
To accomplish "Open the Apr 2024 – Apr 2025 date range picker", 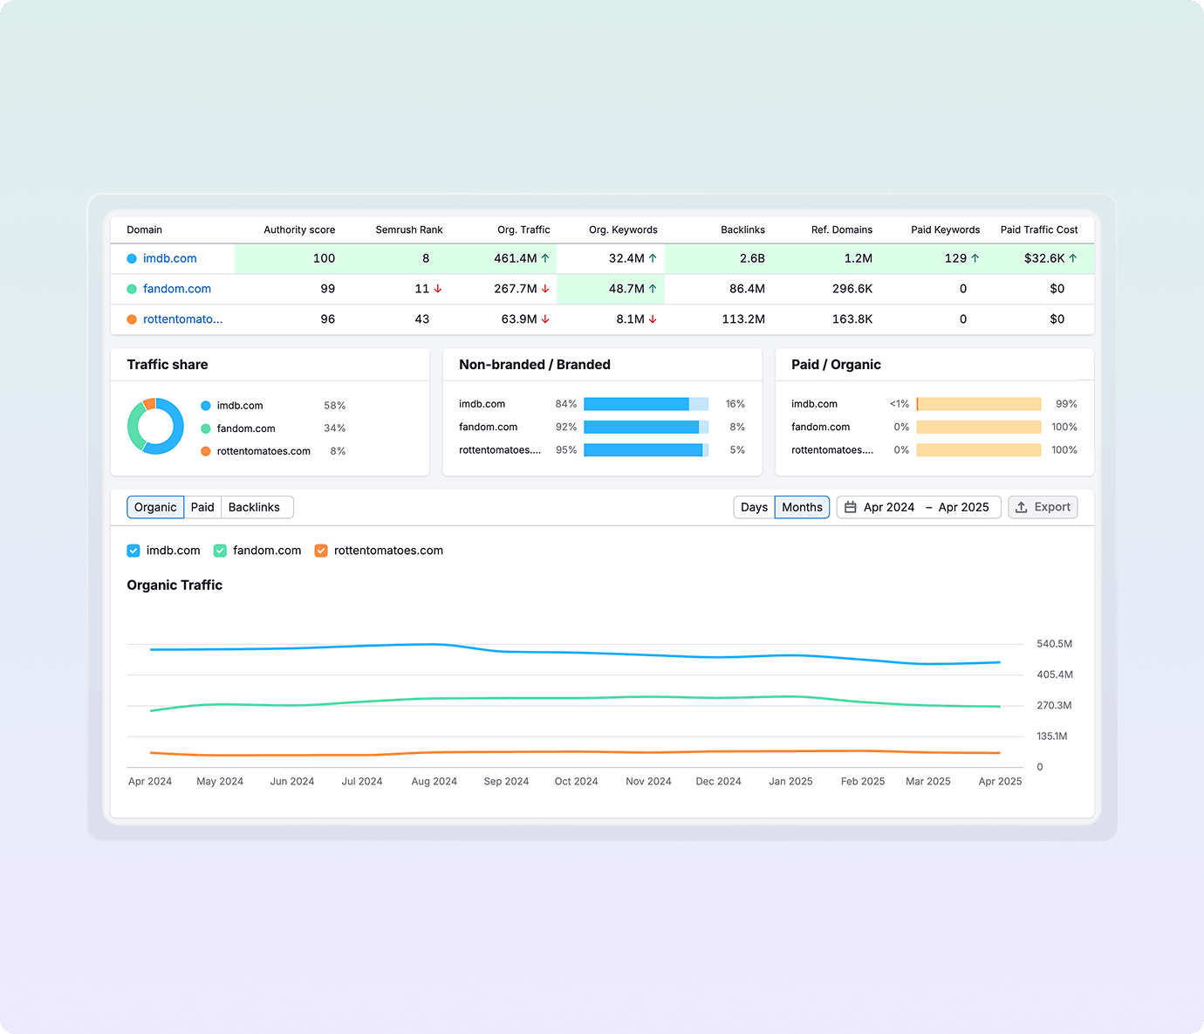I will coord(919,507).
